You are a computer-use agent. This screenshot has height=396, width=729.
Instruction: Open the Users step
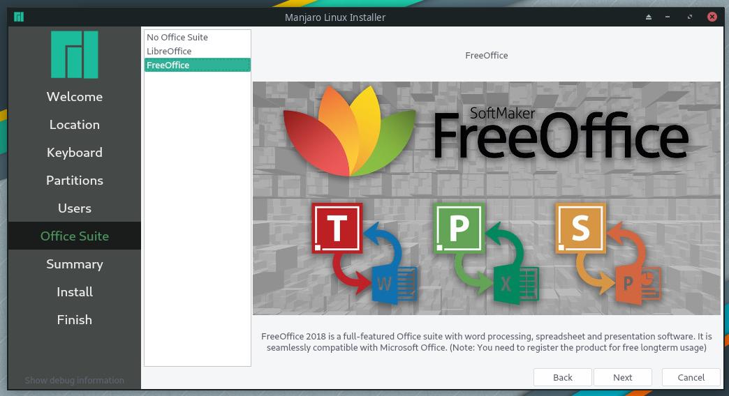(x=75, y=208)
